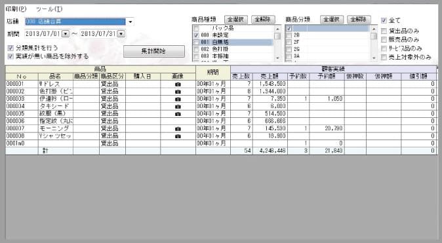
Task: Click the 商品分類 list scrollbar thumb
Action: tap(374, 36)
